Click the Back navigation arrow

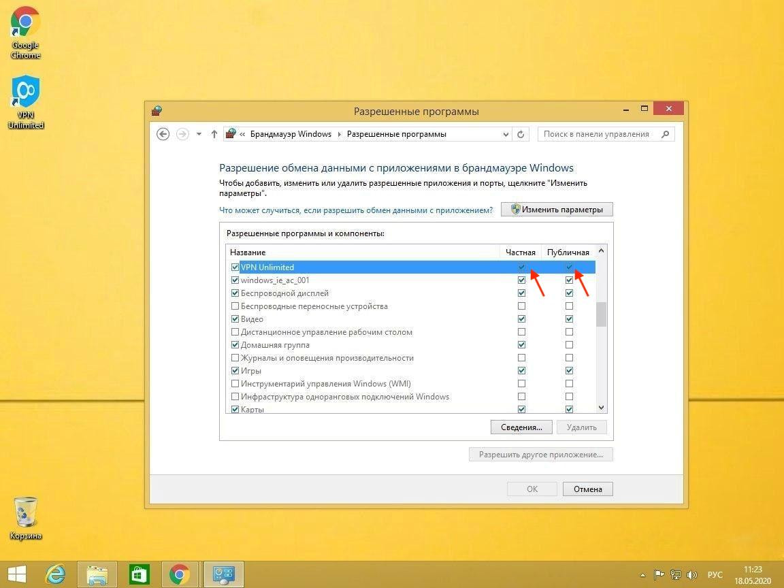[x=163, y=134]
